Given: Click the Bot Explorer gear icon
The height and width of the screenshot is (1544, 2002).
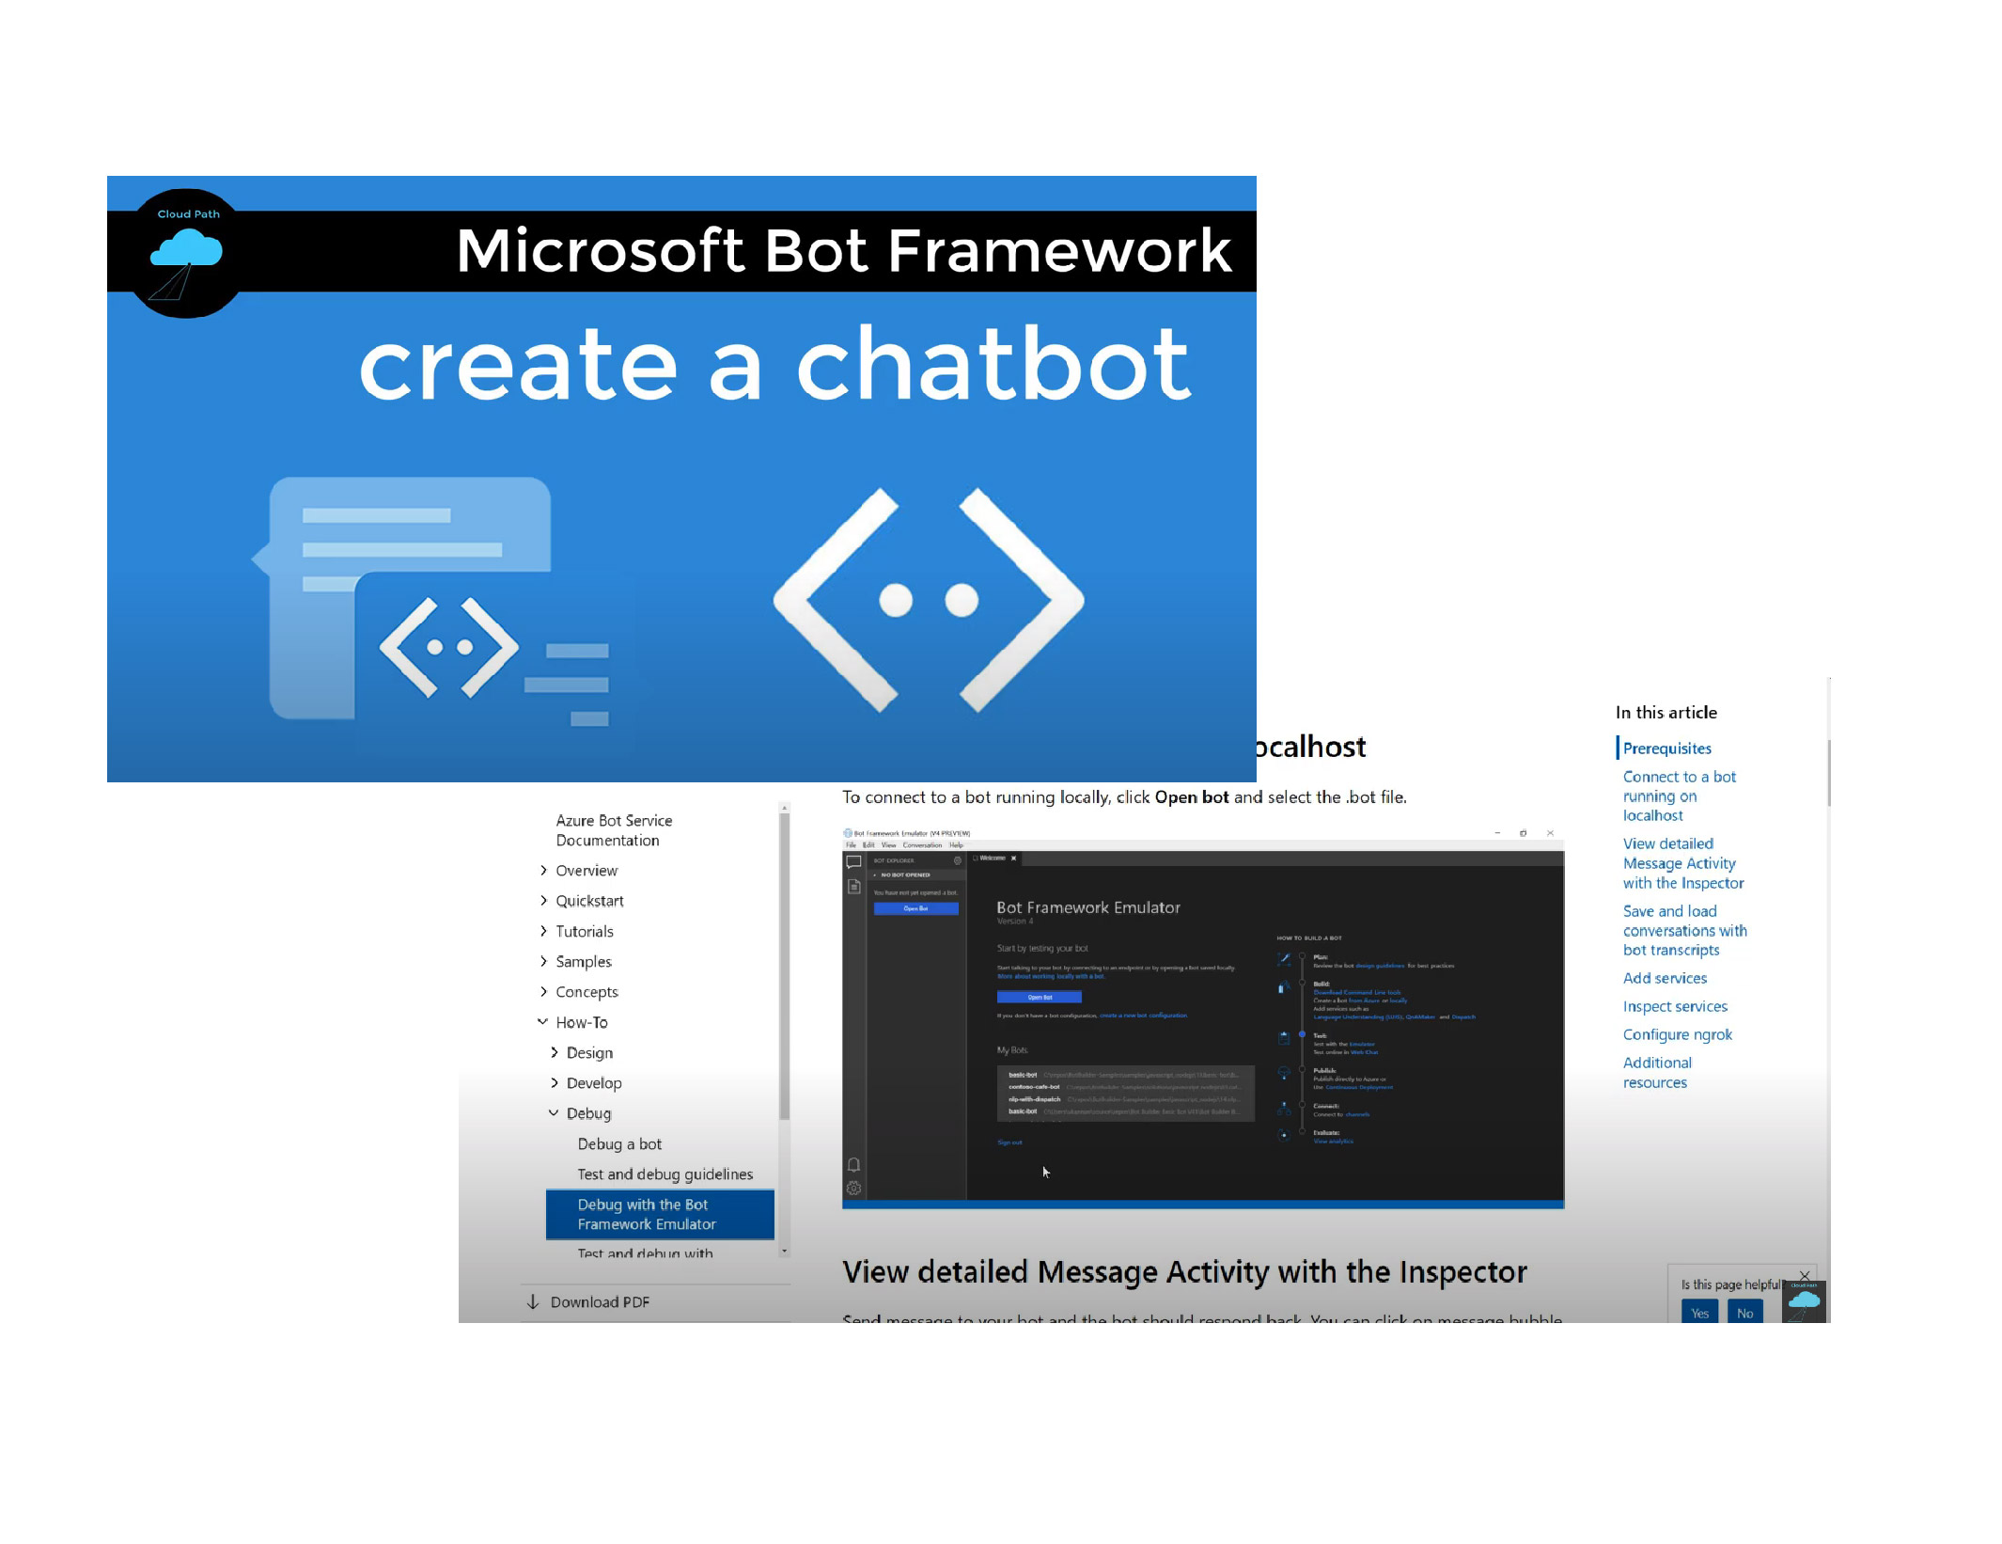Looking at the screenshot, I should coord(958,860).
